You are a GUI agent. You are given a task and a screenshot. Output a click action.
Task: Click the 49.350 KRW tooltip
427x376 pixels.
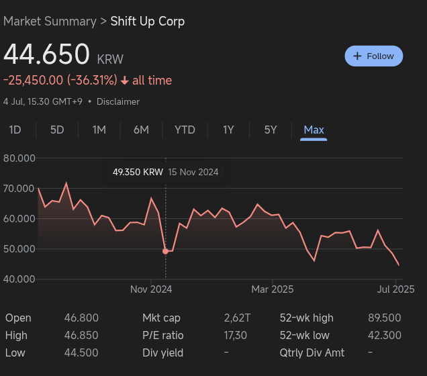(x=166, y=172)
